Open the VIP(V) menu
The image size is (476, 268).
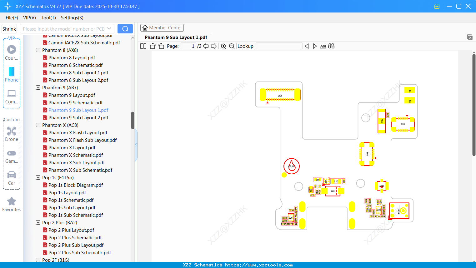click(29, 18)
